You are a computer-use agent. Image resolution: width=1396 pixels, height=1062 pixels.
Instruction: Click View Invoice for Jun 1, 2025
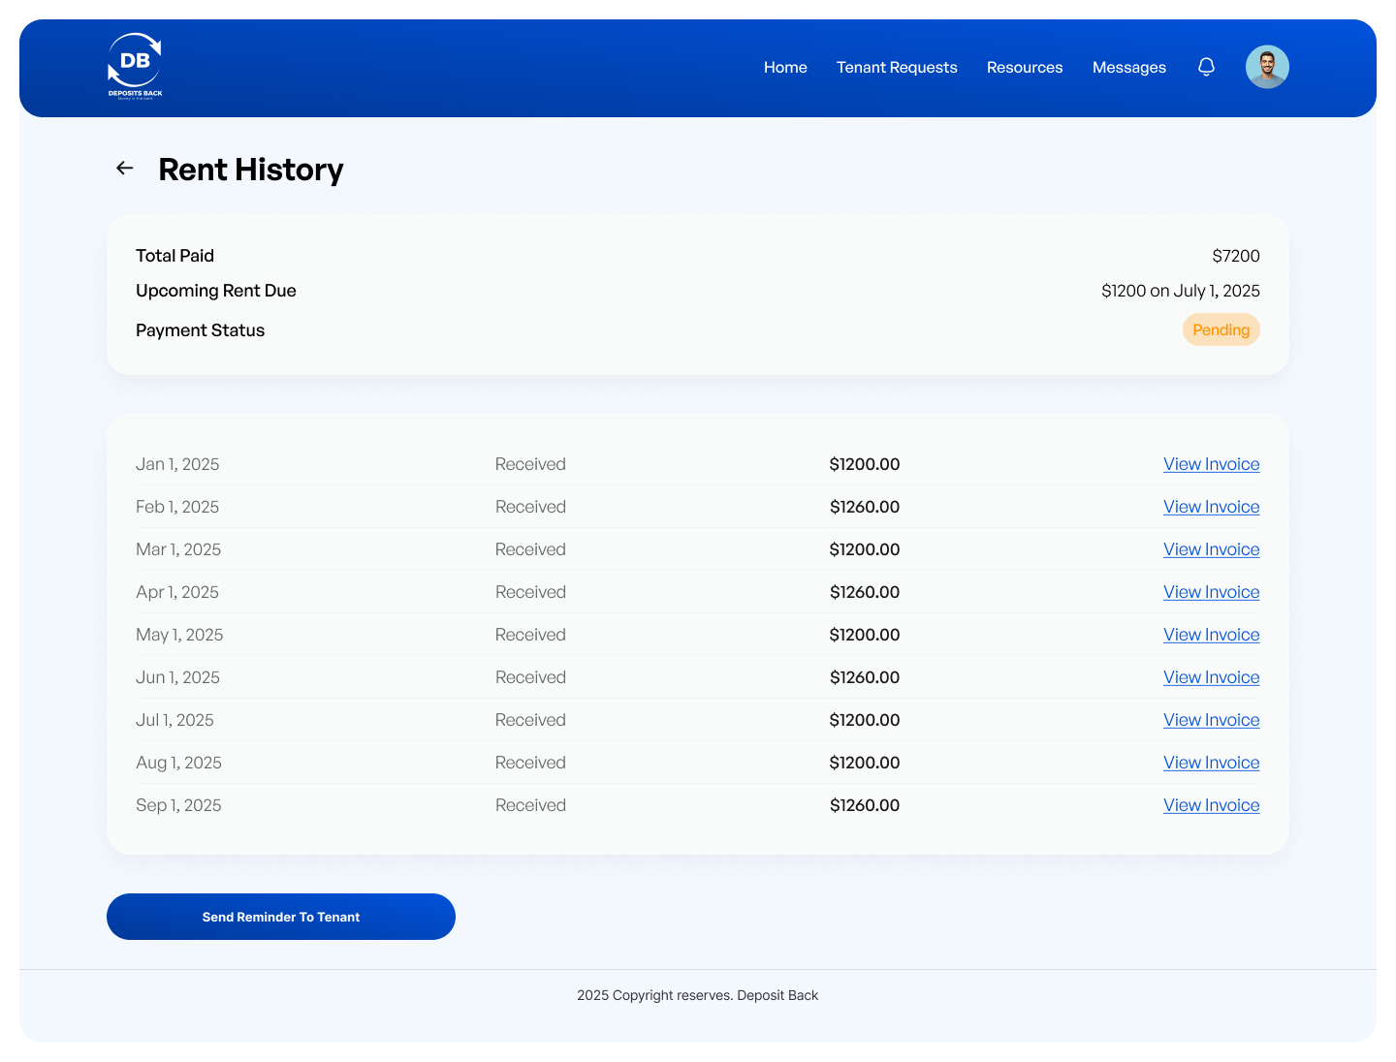(x=1211, y=677)
